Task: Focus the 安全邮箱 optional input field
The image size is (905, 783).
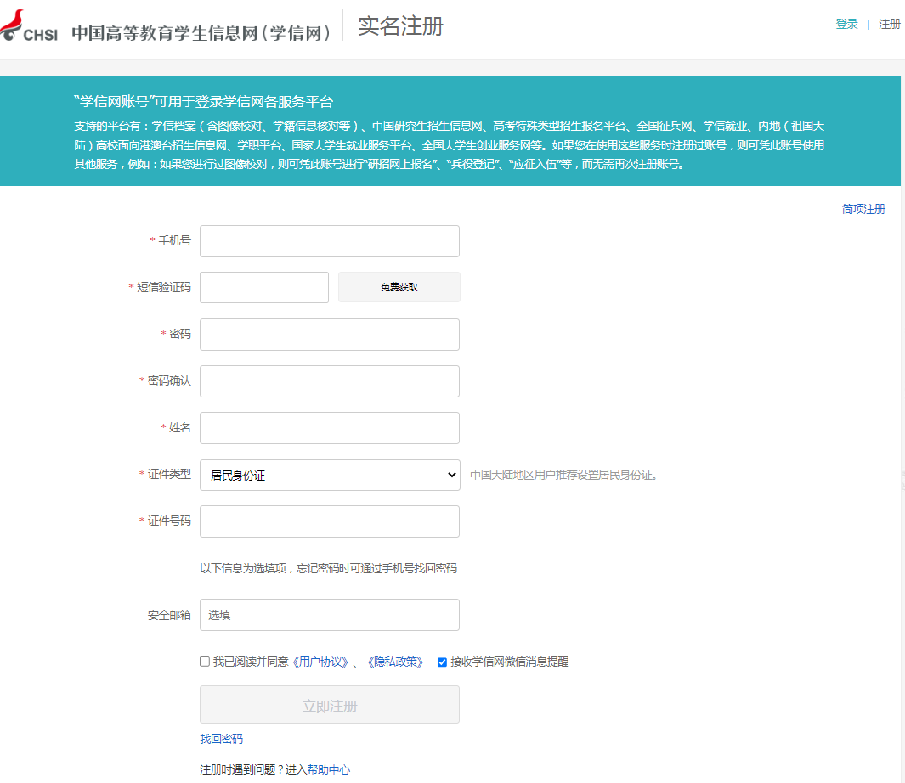Action: (x=330, y=615)
